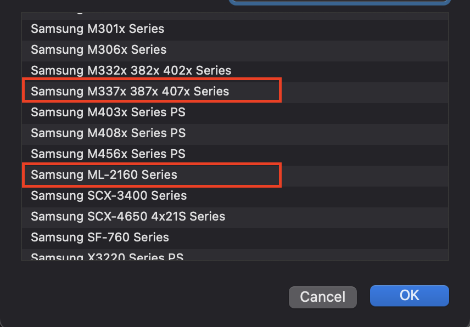Pick Samsung ML-2160 Series driver
The height and width of the screenshot is (327, 470).
104,175
